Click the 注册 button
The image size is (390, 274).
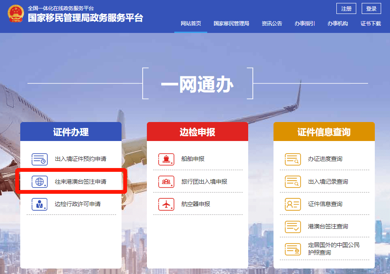(346, 9)
